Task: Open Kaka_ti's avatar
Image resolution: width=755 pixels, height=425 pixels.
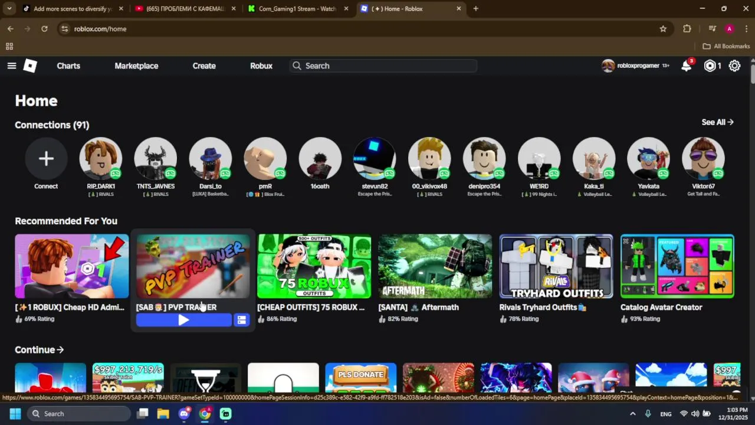Action: (x=594, y=158)
